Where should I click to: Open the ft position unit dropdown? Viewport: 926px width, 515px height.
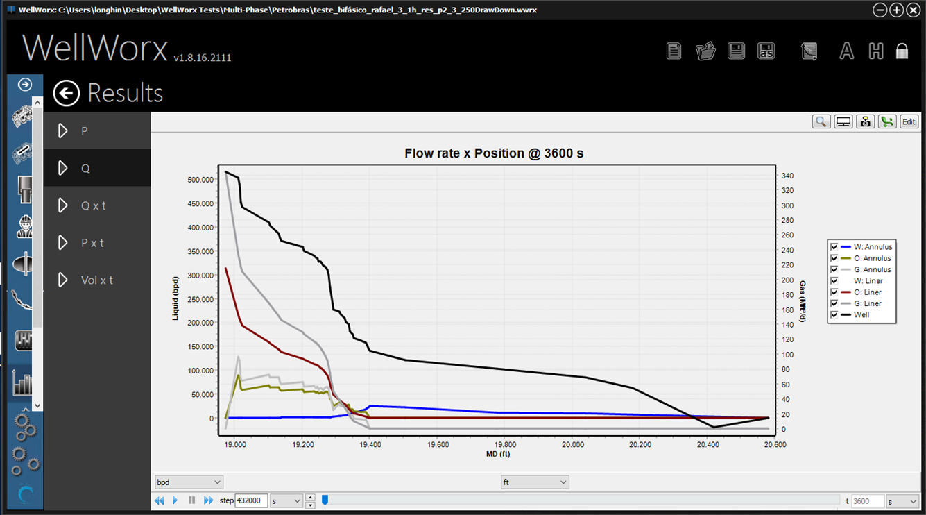(x=534, y=482)
